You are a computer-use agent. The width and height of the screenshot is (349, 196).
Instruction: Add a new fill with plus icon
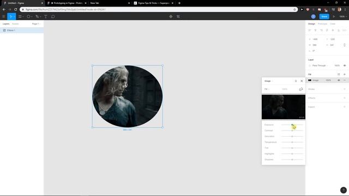345,75
